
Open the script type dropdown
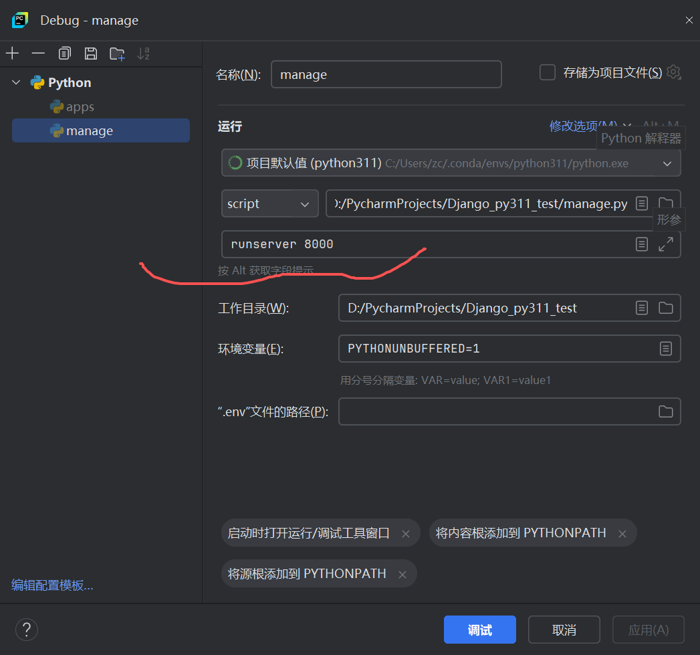coord(269,204)
